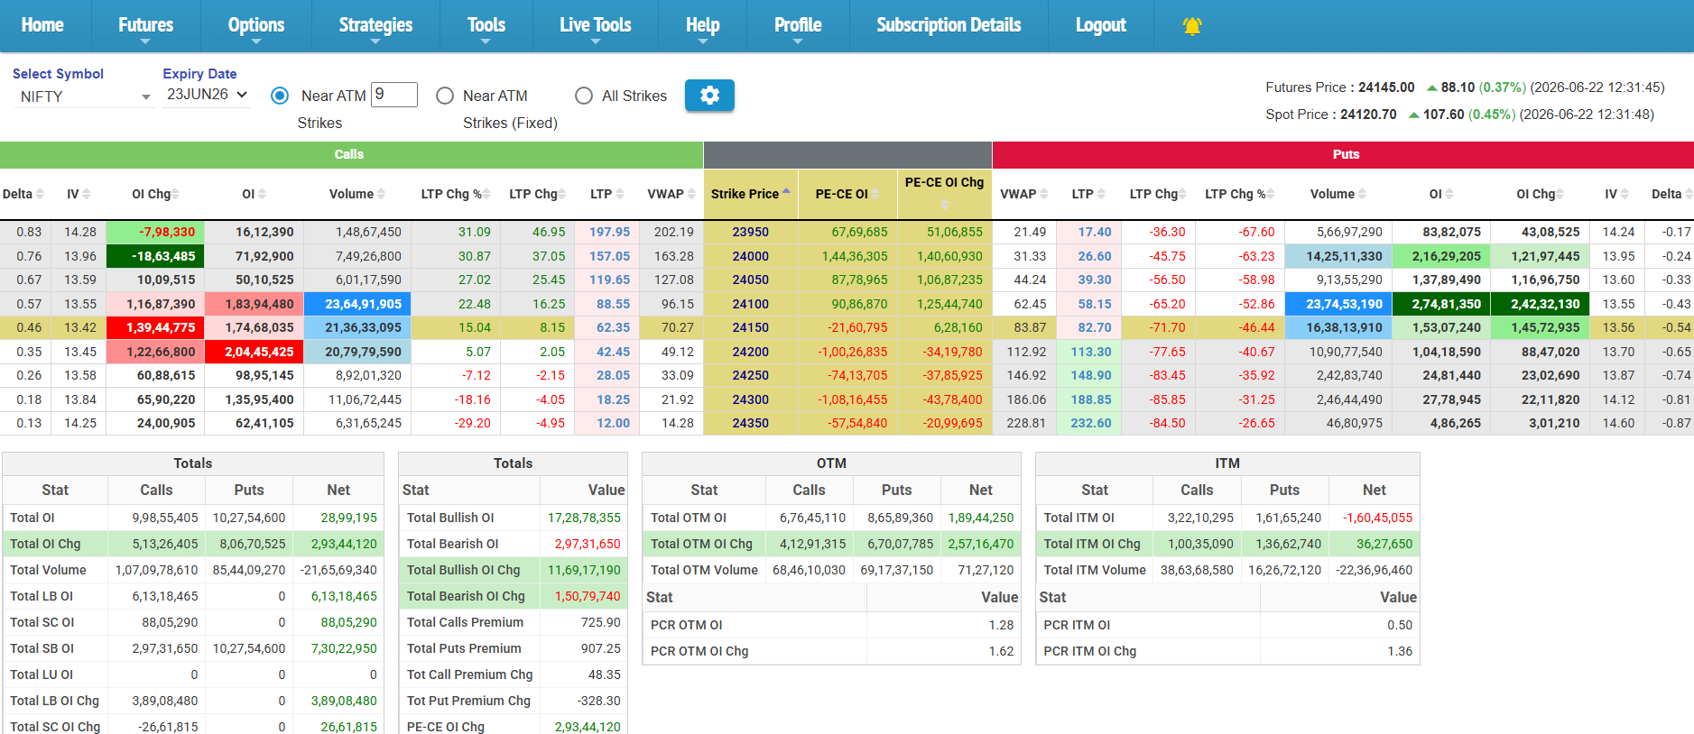Click sort arrows beside Calls LTP Chg % header
This screenshot has width=1694, height=734.
click(x=486, y=194)
